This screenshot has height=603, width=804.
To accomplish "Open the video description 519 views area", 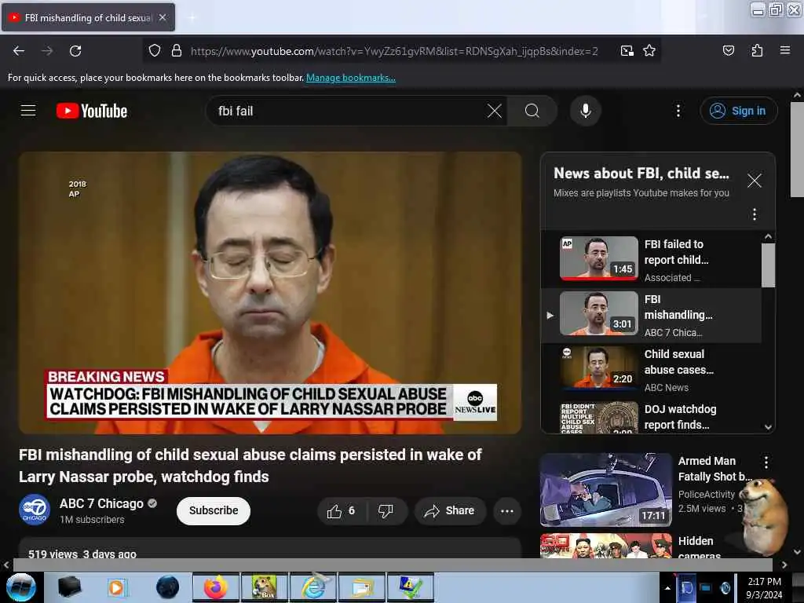I will [270, 549].
